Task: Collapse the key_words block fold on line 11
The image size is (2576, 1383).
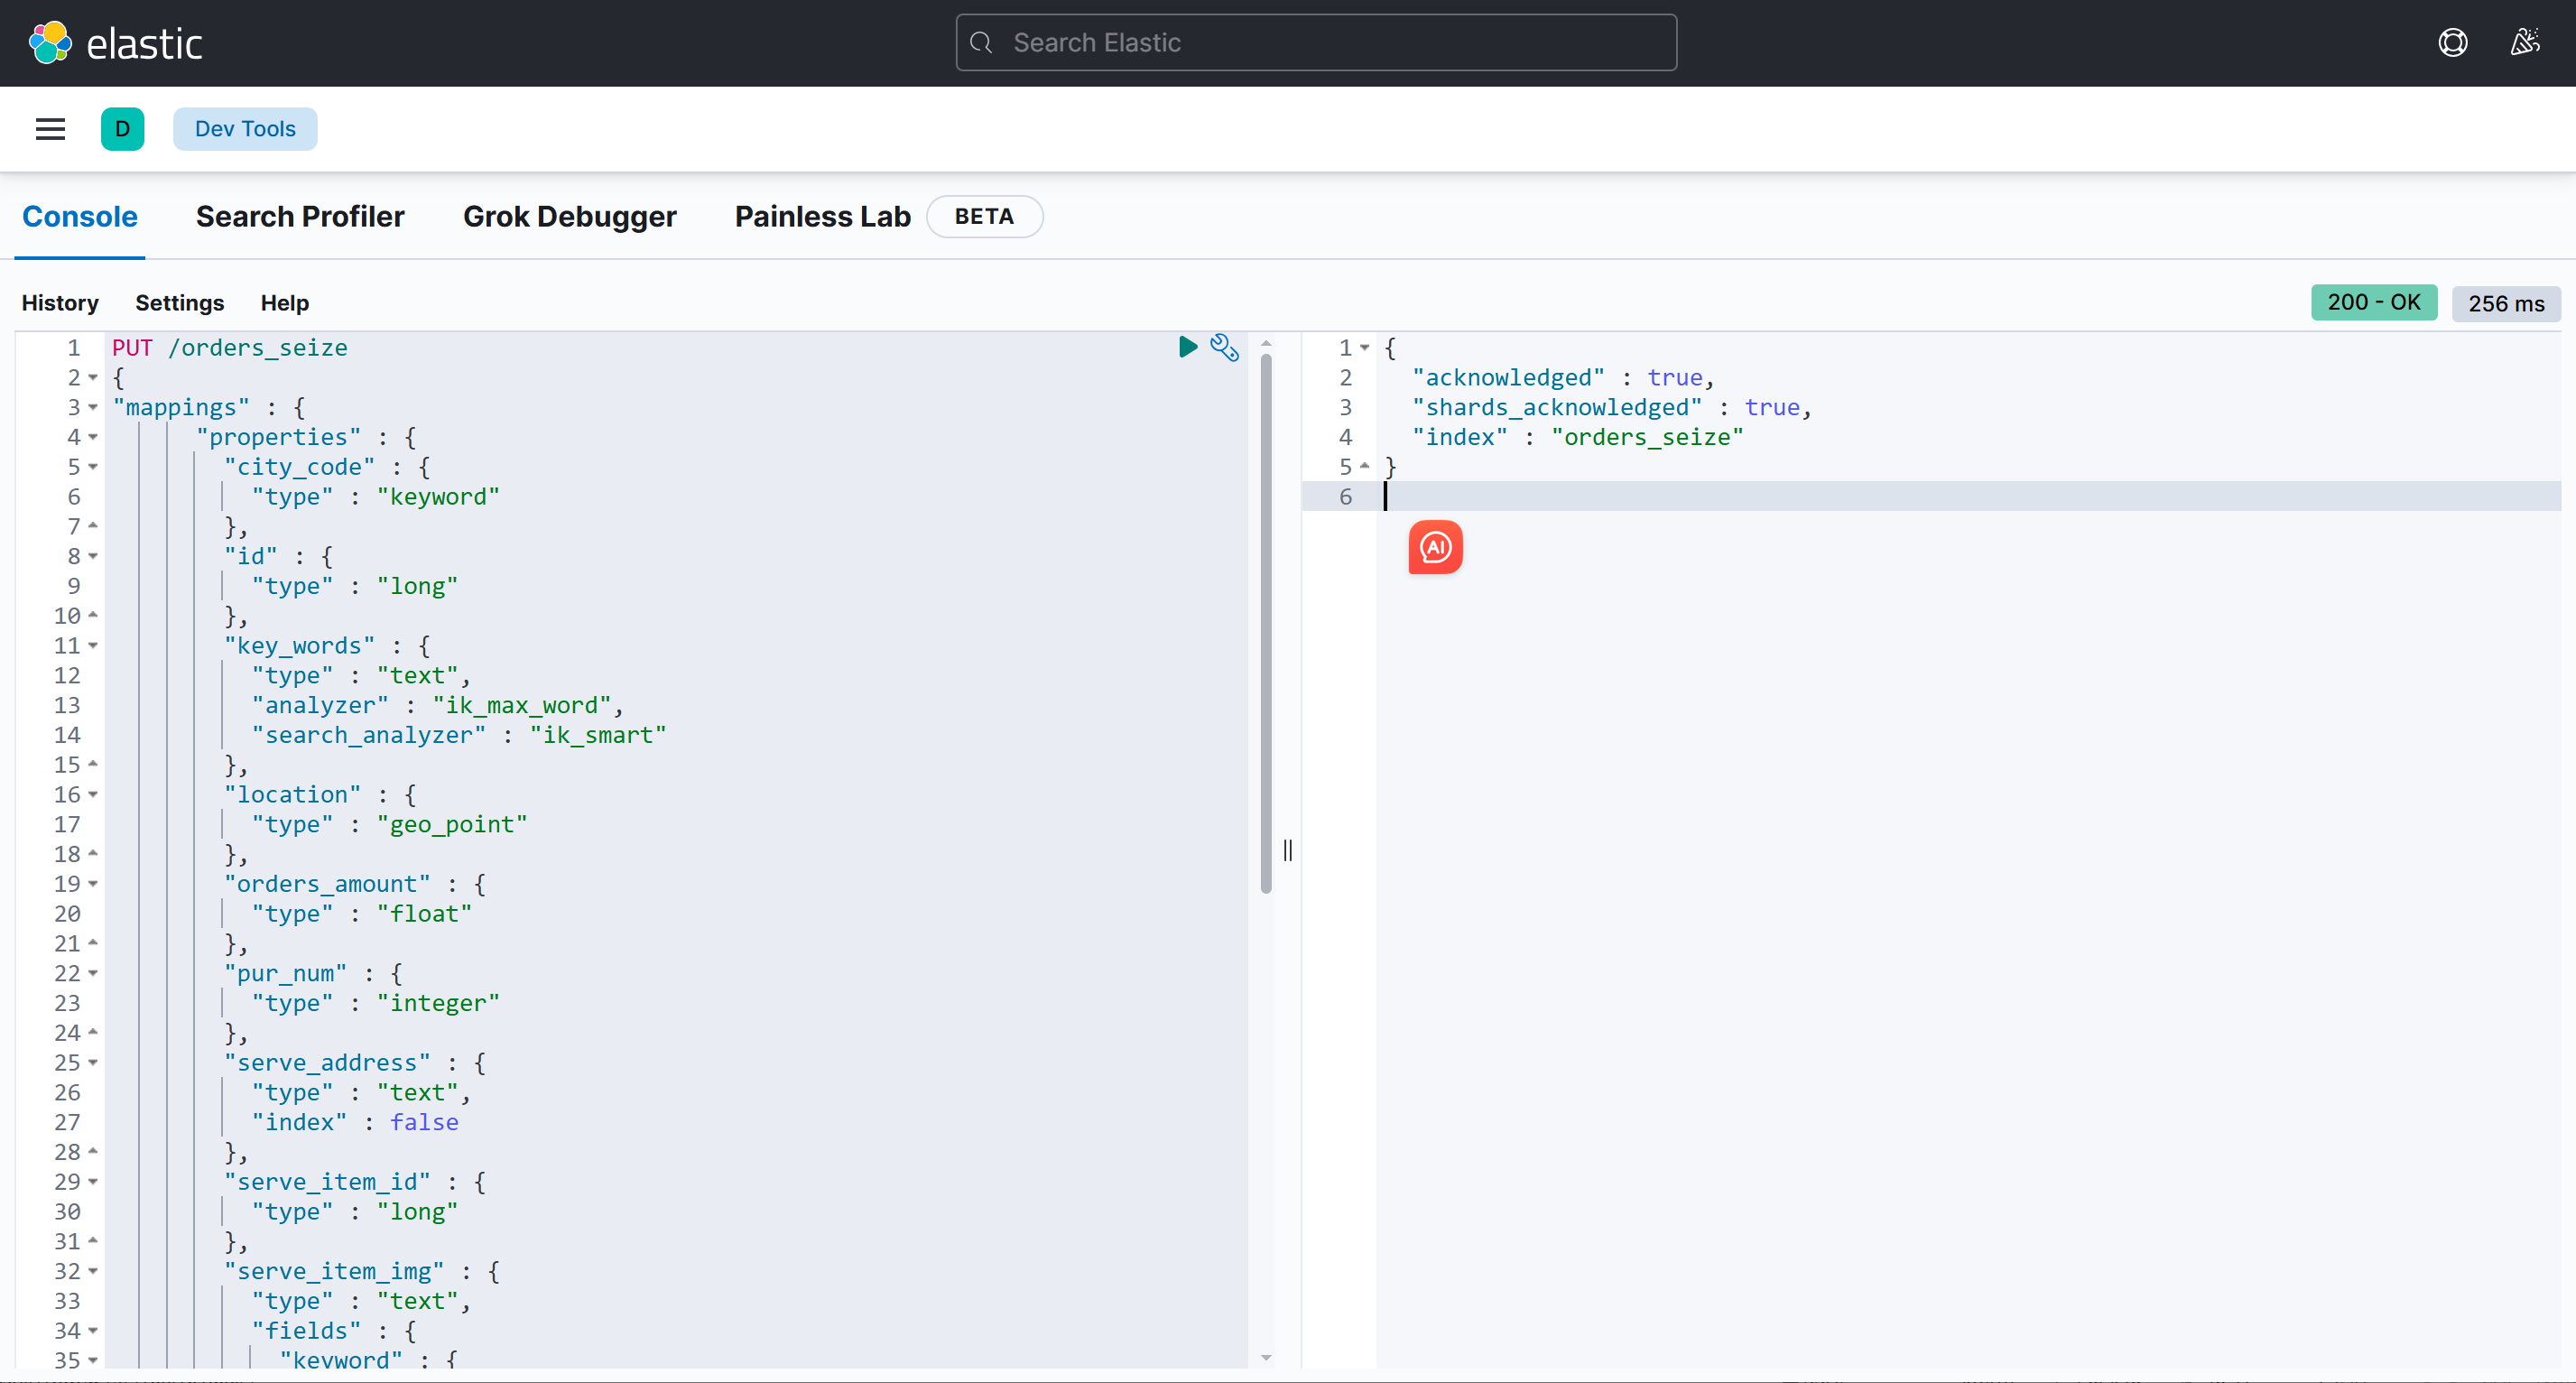Action: tap(93, 646)
